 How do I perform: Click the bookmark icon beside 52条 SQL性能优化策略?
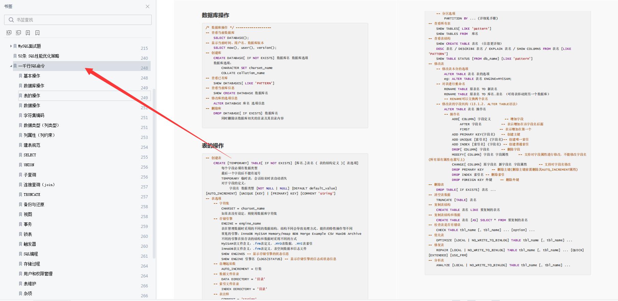15,56
